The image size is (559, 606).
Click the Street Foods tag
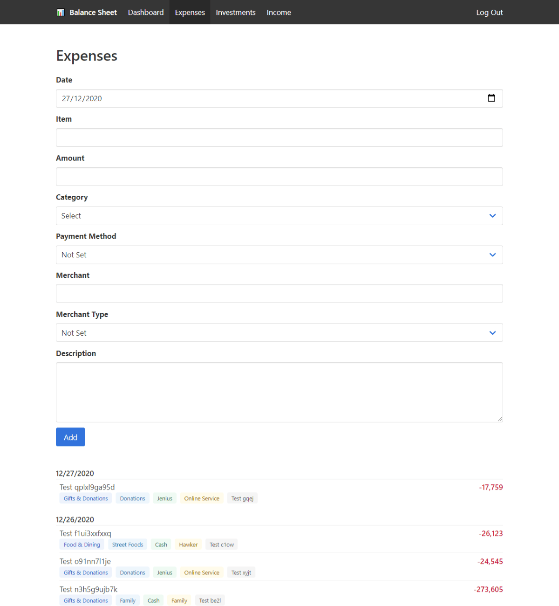click(128, 544)
